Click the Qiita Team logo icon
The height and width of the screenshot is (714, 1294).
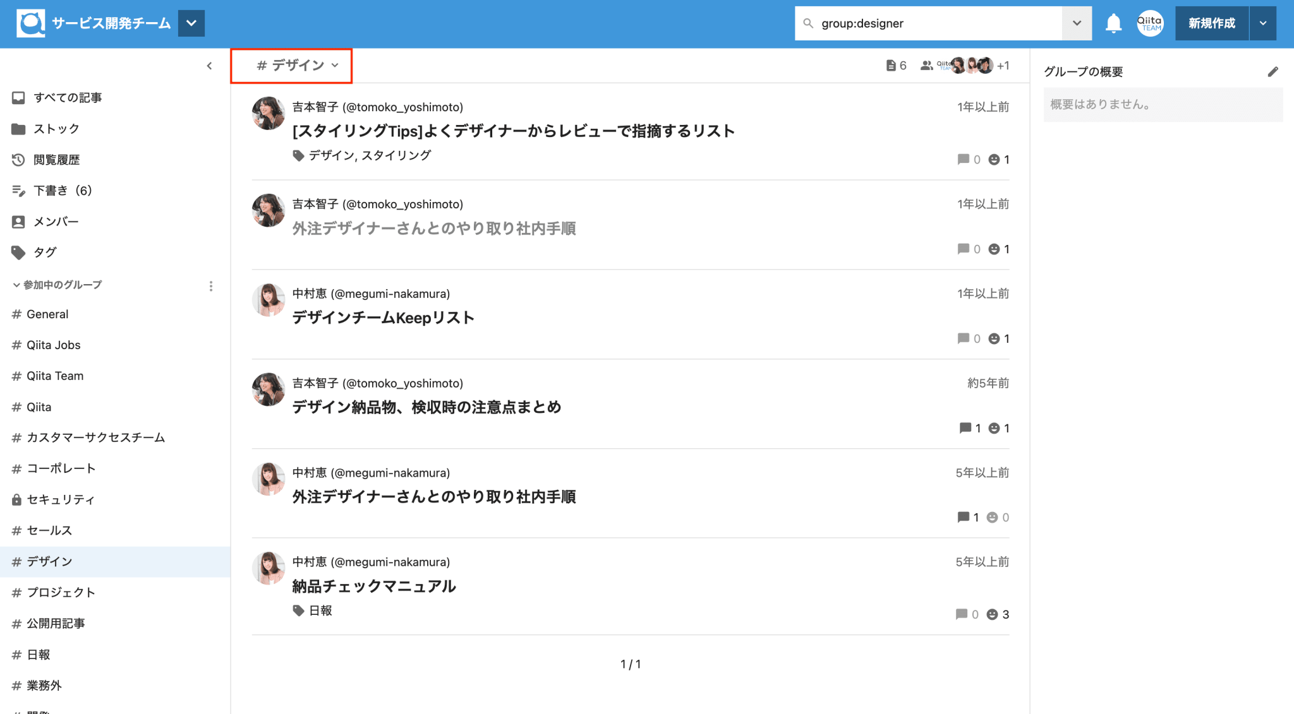pyautogui.click(x=30, y=23)
